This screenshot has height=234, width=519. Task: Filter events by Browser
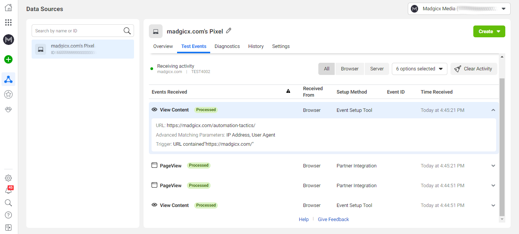click(350, 69)
